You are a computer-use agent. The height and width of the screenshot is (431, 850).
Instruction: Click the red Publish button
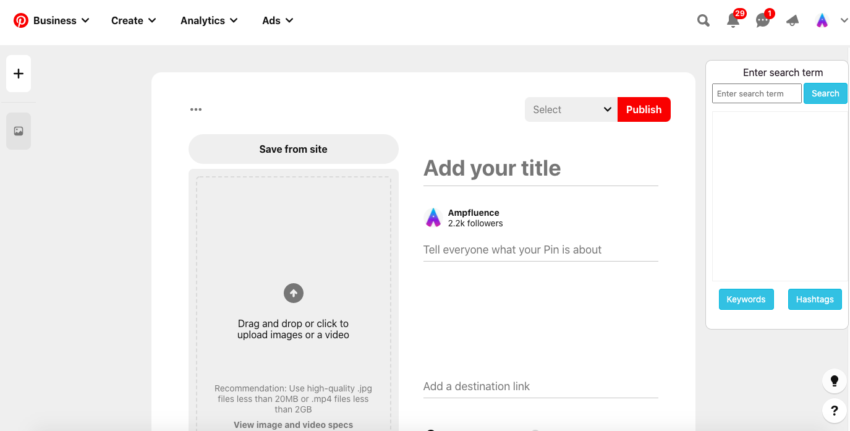(x=644, y=109)
